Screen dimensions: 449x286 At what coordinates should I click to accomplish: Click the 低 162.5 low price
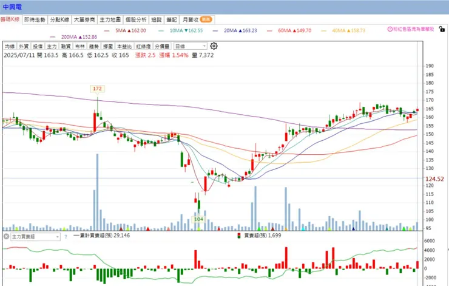pos(98,55)
